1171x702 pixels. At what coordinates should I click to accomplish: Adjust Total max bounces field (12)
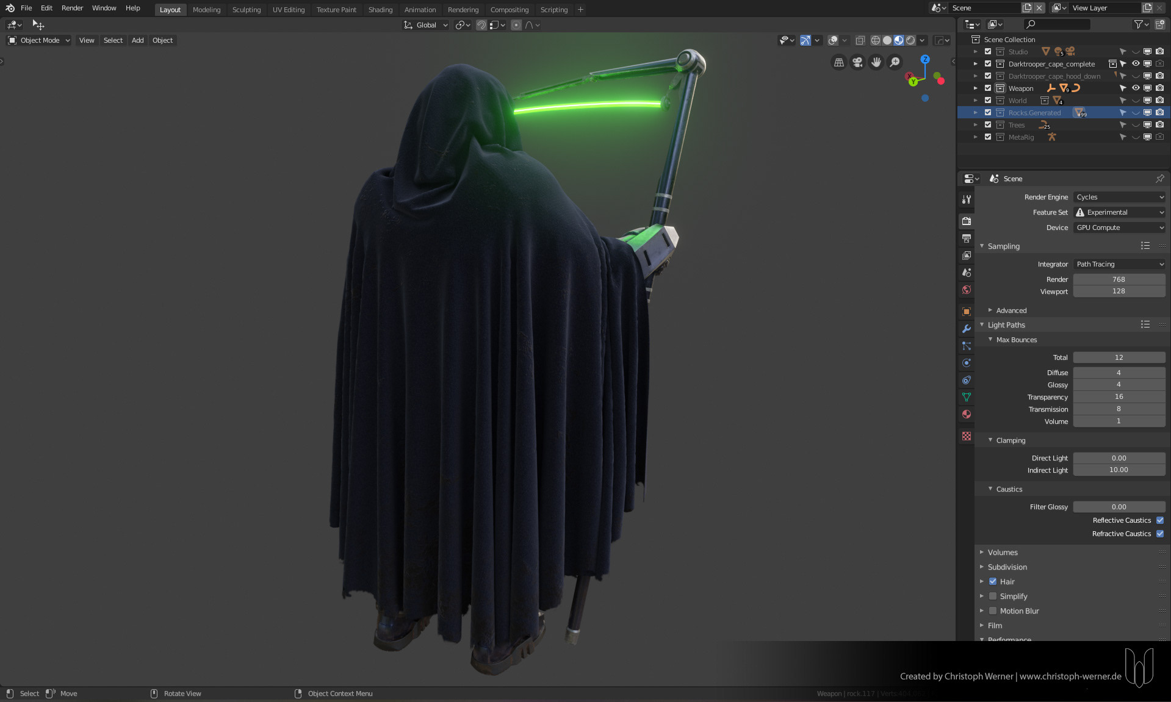1119,357
